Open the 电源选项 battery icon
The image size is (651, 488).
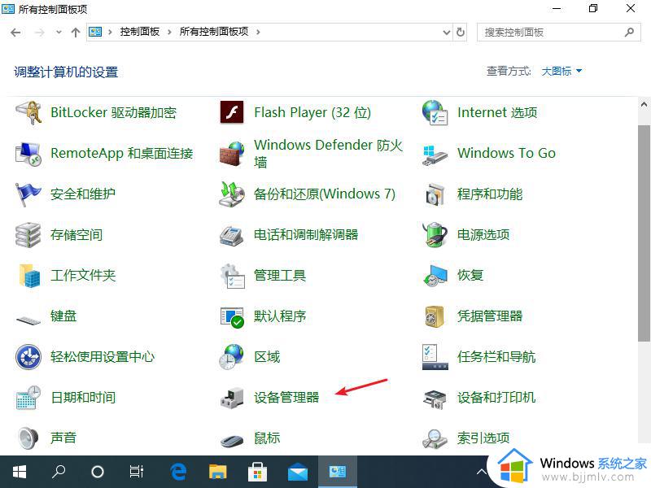click(435, 235)
